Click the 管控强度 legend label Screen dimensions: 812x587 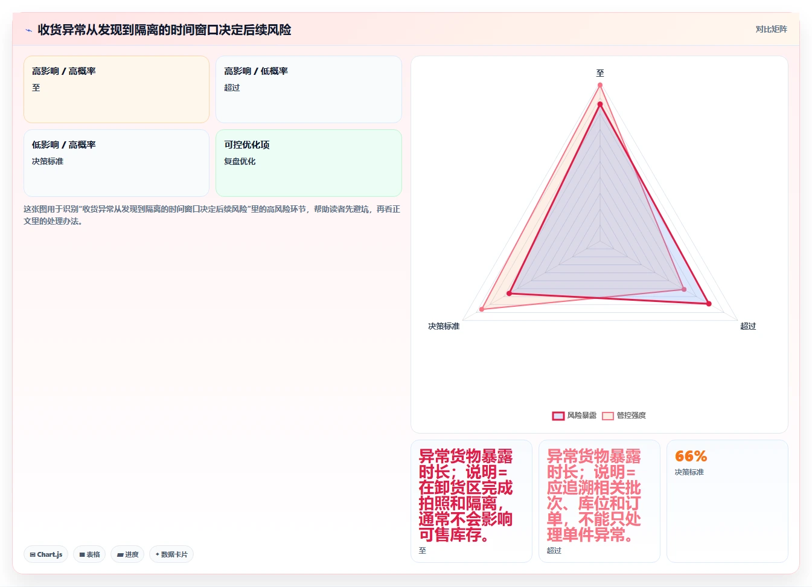click(631, 415)
